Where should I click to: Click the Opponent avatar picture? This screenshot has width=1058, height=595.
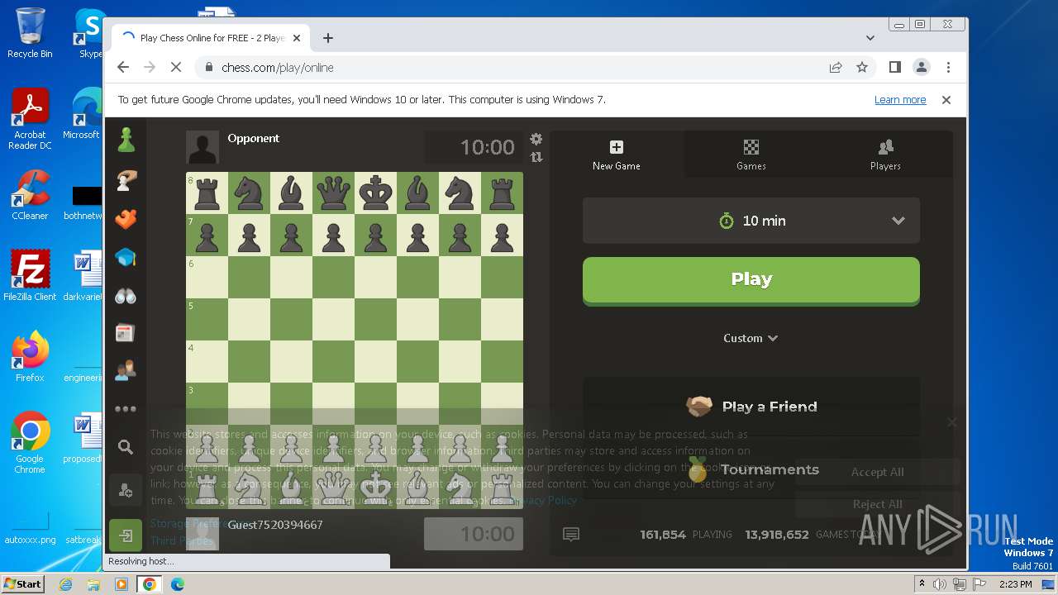point(203,147)
